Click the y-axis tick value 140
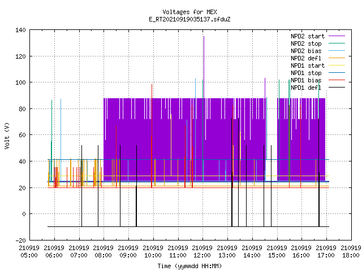The height and width of the screenshot is (271, 362). 20,30
